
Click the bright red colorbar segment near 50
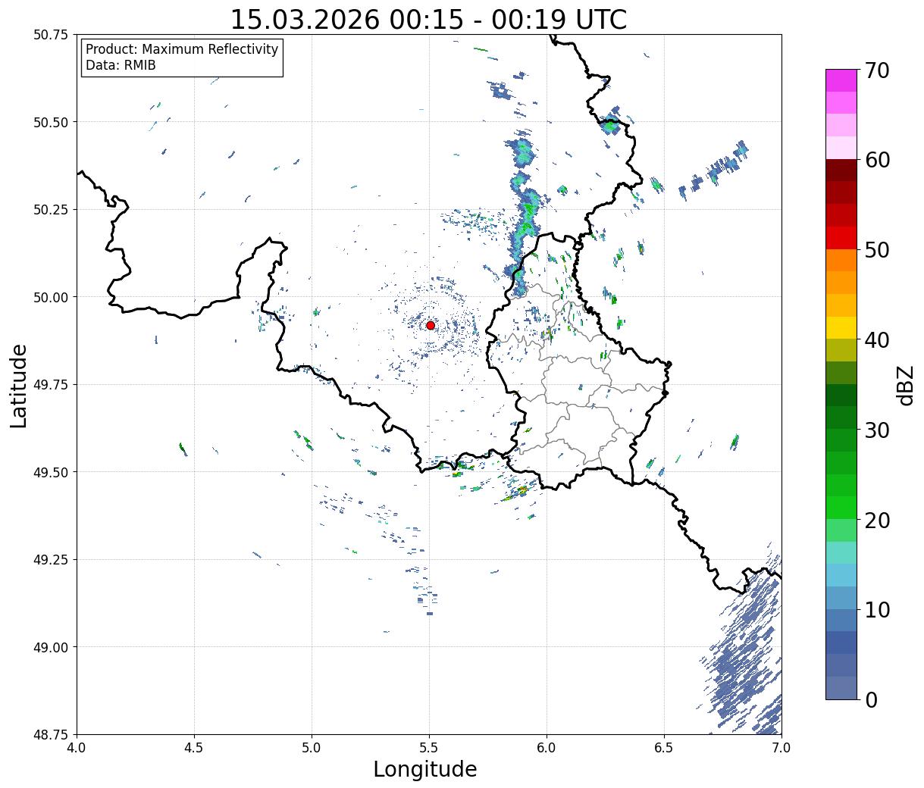point(841,238)
